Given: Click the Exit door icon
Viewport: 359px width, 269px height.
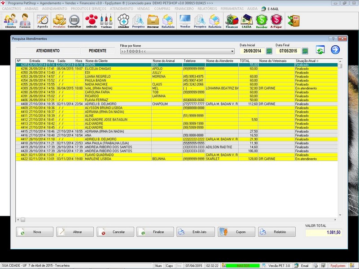Looking at the screenshot, I should (x=294, y=21).
